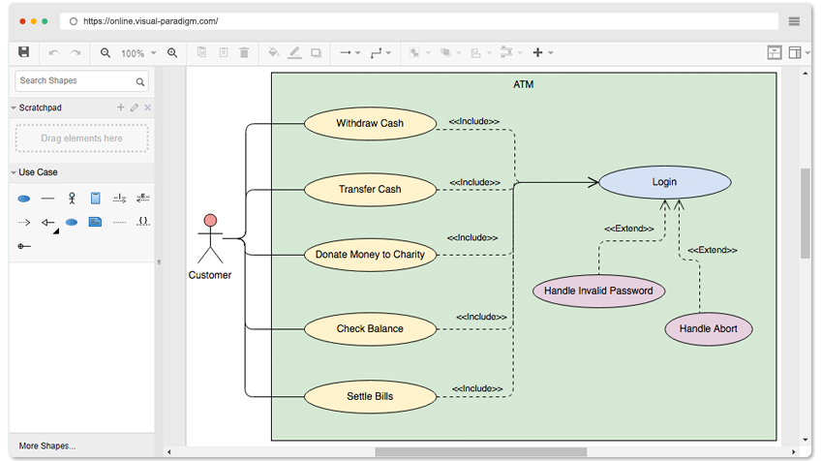Open the connection arrow style dropdown
Screen dimensions: 821x461
point(349,53)
